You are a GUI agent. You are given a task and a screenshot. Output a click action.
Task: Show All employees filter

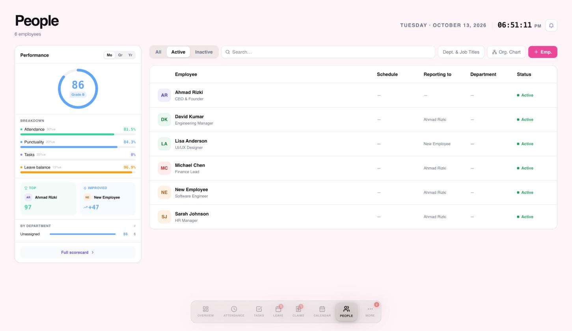pos(158,52)
